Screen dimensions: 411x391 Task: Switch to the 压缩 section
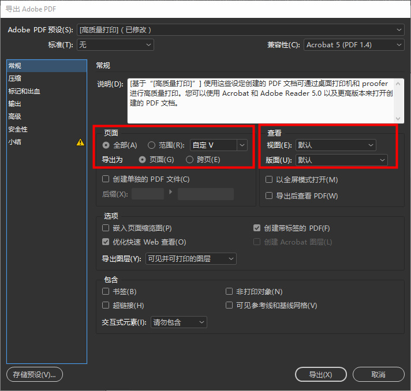click(16, 78)
